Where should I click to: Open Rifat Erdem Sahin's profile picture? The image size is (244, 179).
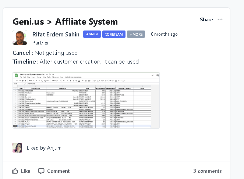[x=20, y=37]
